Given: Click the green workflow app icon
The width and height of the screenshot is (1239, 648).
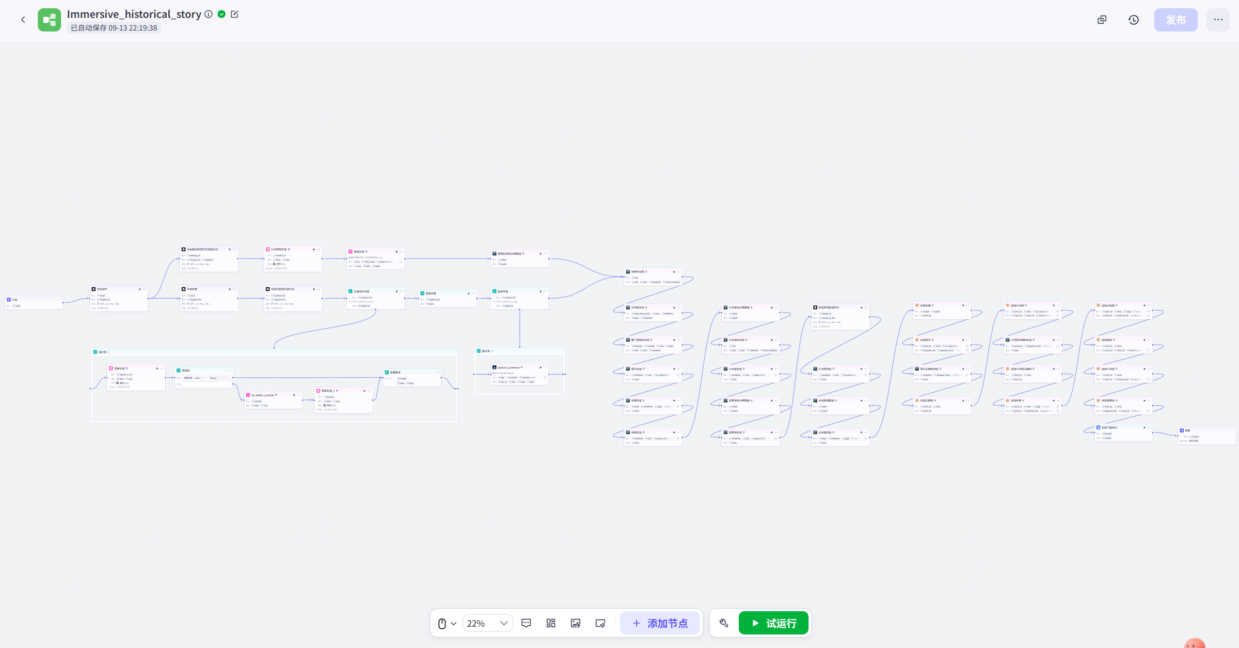Looking at the screenshot, I should [x=49, y=20].
